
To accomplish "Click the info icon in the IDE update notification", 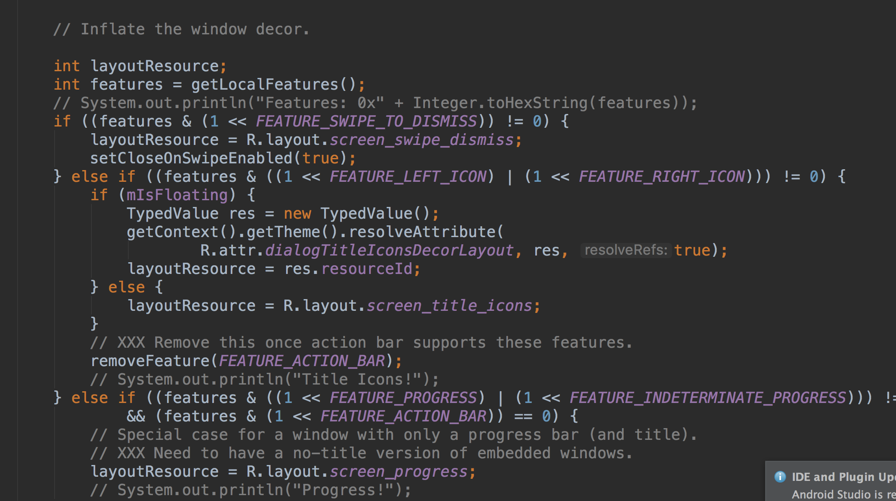I will (780, 477).
